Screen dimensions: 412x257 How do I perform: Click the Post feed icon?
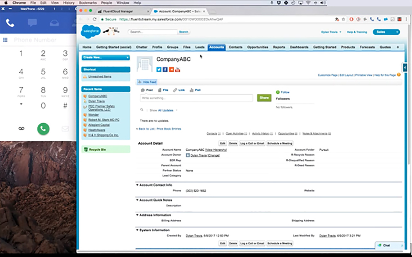pyautogui.click(x=143, y=90)
